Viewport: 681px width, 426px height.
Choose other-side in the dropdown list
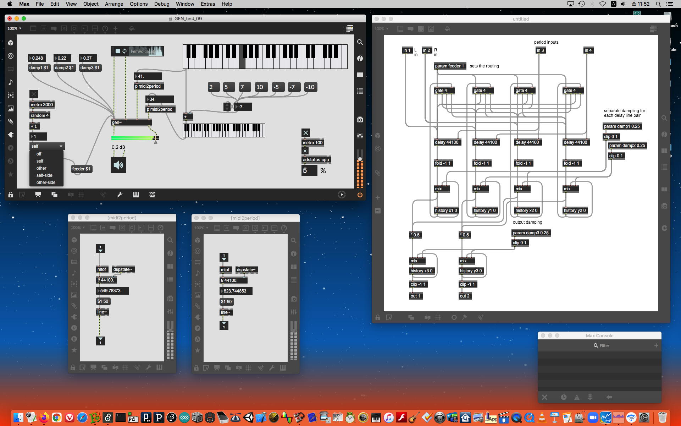click(46, 182)
